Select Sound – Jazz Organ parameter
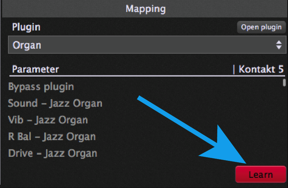The image size is (288, 188). (55, 103)
